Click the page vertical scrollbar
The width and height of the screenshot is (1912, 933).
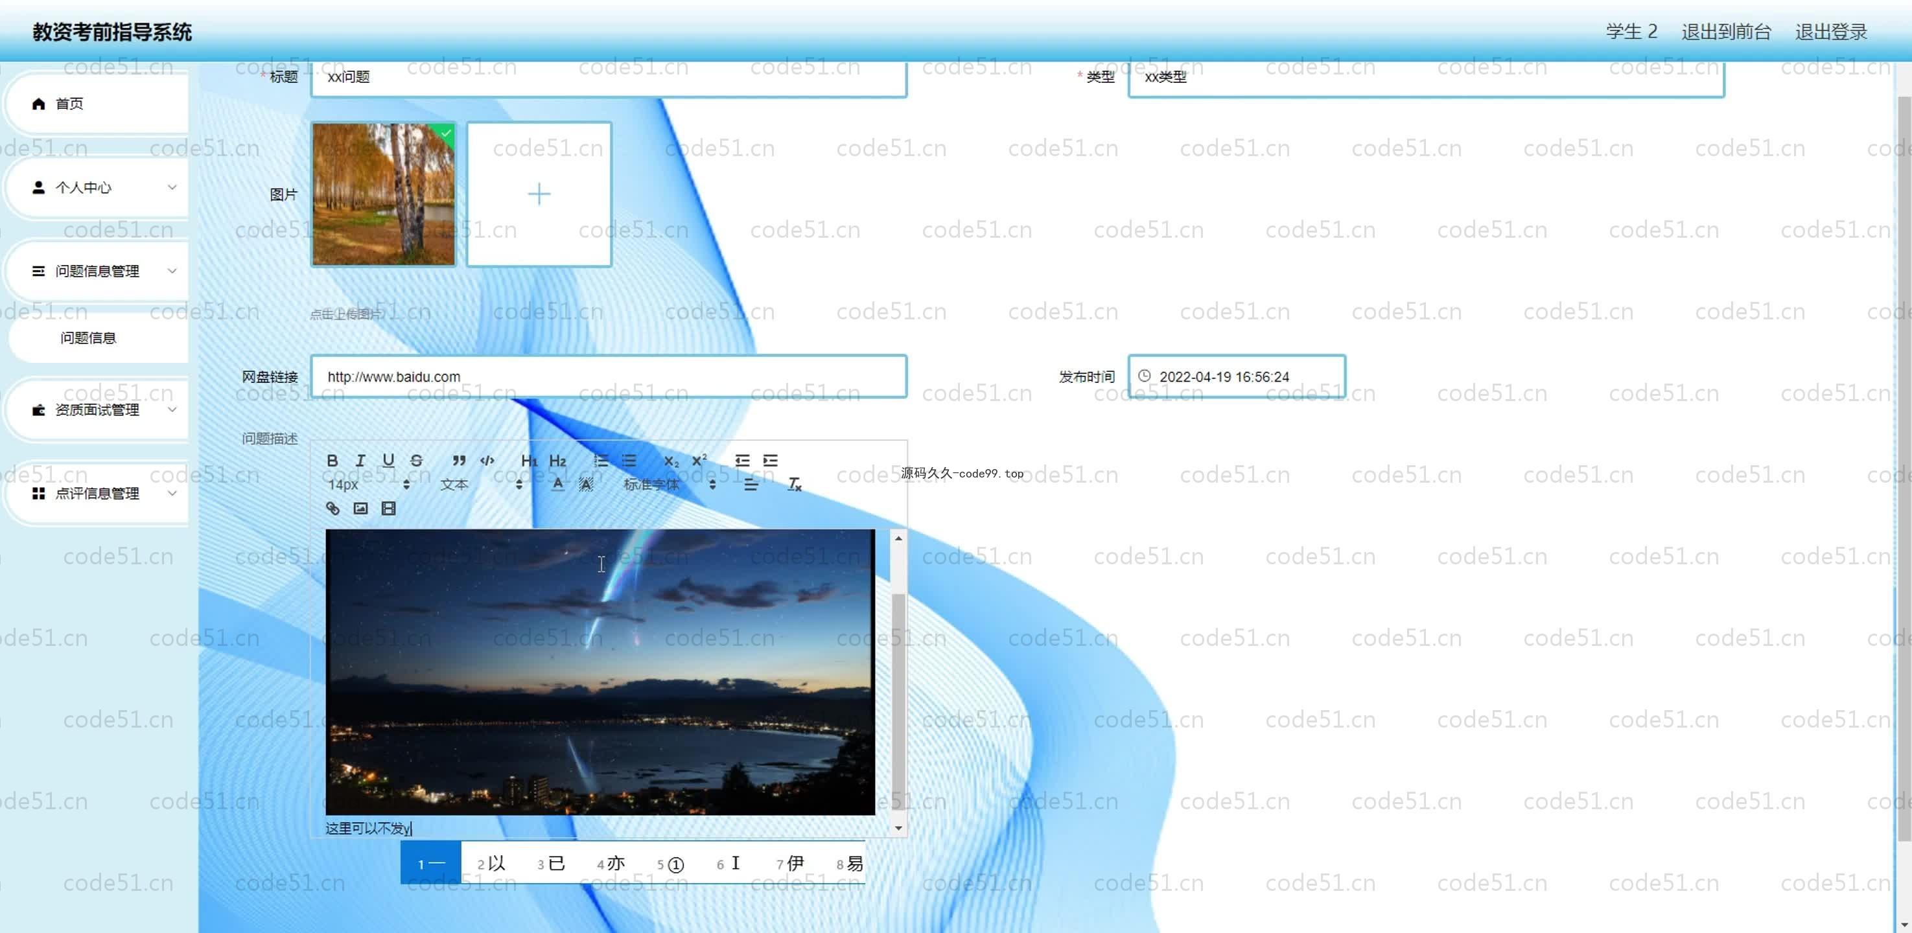pos(1904,468)
